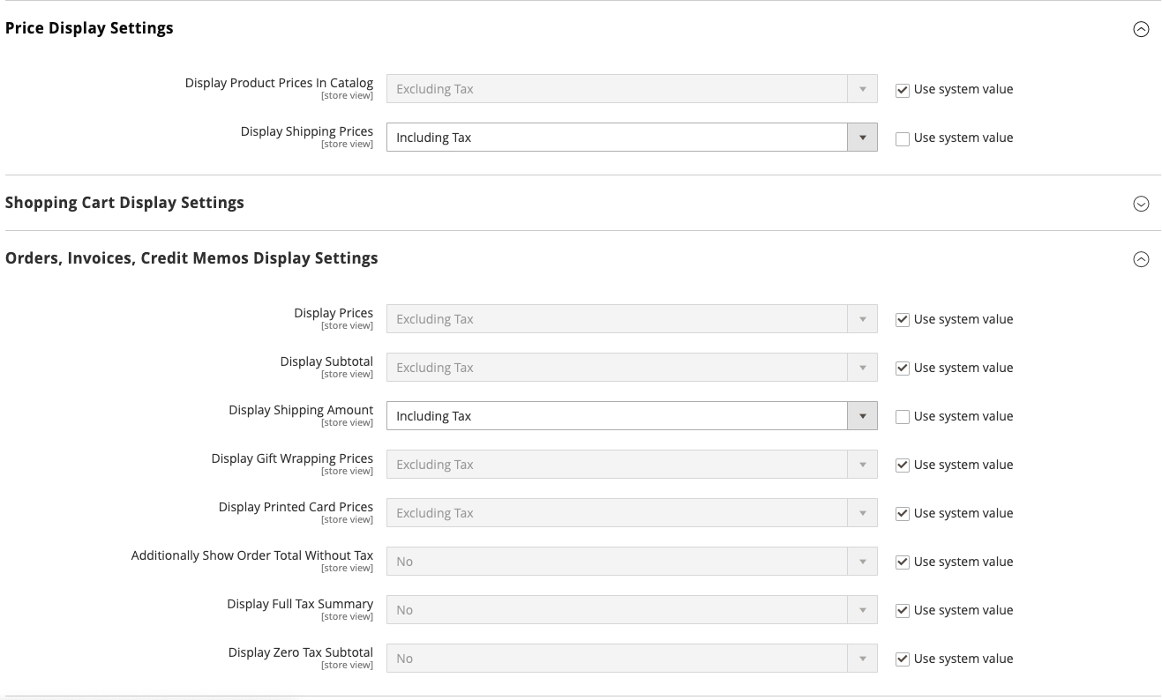1162x700 pixels.
Task: Click the Display Full Tax Summary label
Action: coord(300,604)
